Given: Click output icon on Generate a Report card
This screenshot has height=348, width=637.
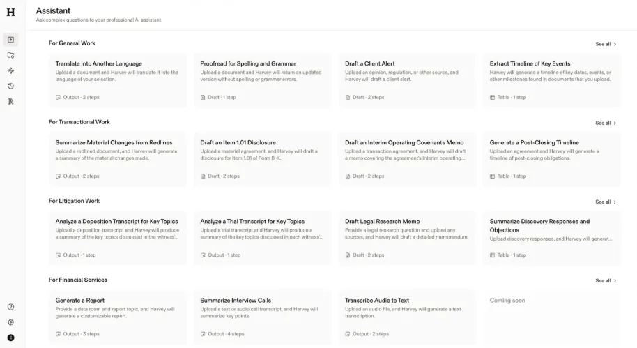Looking at the screenshot, I should (x=58, y=334).
